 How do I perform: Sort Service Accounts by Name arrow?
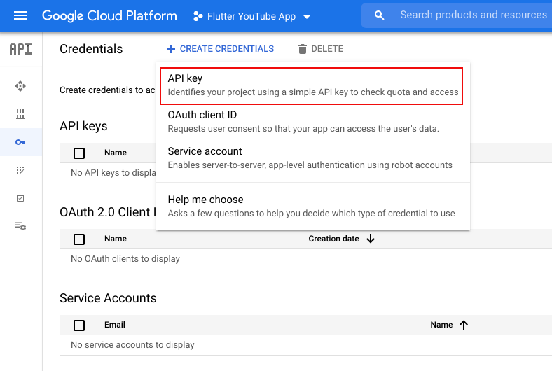point(463,325)
